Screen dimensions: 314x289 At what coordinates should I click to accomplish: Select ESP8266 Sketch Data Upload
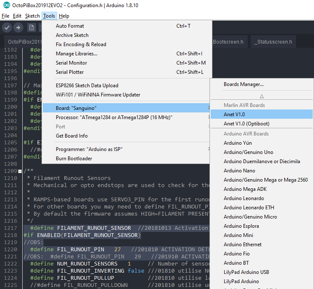(x=126, y=86)
